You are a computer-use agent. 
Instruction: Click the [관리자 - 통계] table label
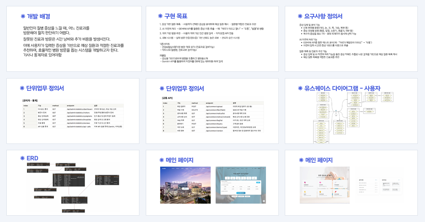pos(30,100)
